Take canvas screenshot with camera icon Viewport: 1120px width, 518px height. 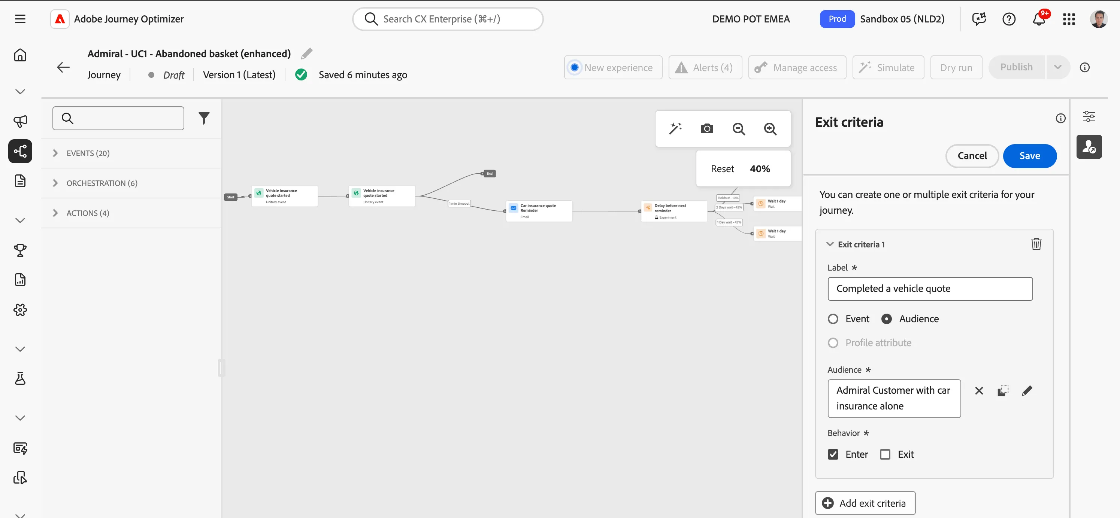point(707,129)
